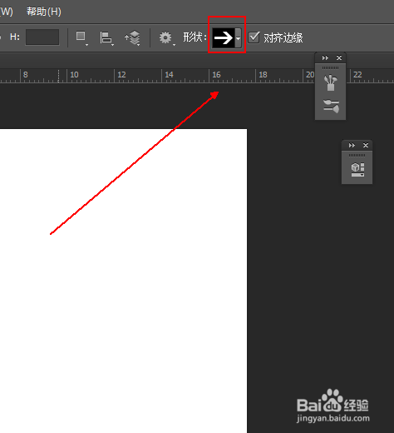Image resolution: width=394 pixels, height=433 pixels.
Task: Open the Brush Presets panel icon
Action: pos(330,82)
